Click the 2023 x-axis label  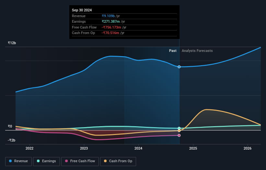point(84,148)
